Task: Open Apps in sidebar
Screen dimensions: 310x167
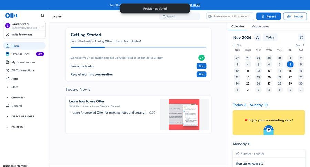Action: (x=24, y=79)
